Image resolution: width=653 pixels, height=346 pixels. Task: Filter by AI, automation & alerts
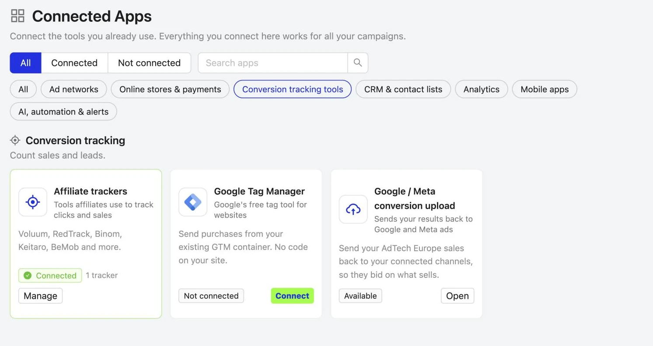63,111
